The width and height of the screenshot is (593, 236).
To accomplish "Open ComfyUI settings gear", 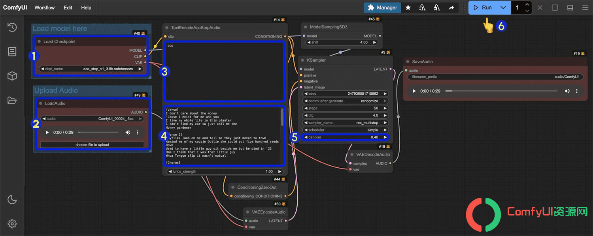I will tap(12, 224).
